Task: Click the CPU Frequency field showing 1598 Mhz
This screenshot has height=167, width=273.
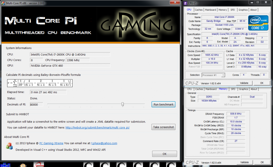Action: tap(78, 60)
